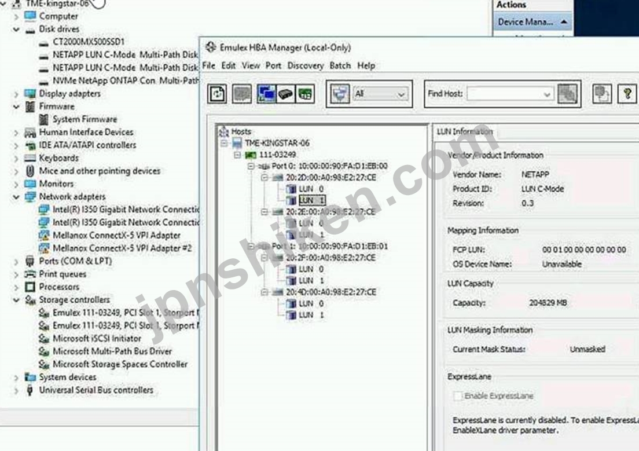Click the Monitors category icon

(30, 184)
